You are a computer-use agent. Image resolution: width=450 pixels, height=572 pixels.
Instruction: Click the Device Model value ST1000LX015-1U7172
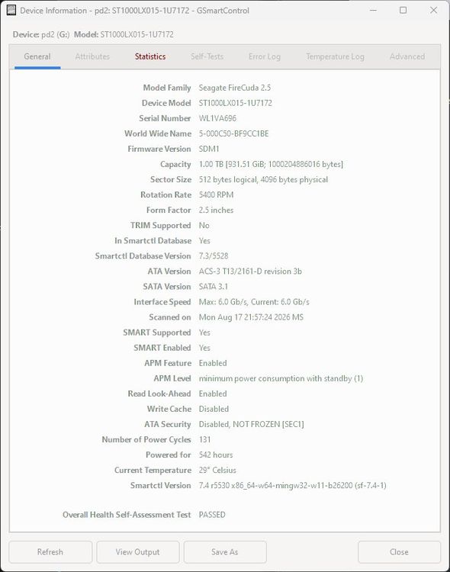[236, 103]
